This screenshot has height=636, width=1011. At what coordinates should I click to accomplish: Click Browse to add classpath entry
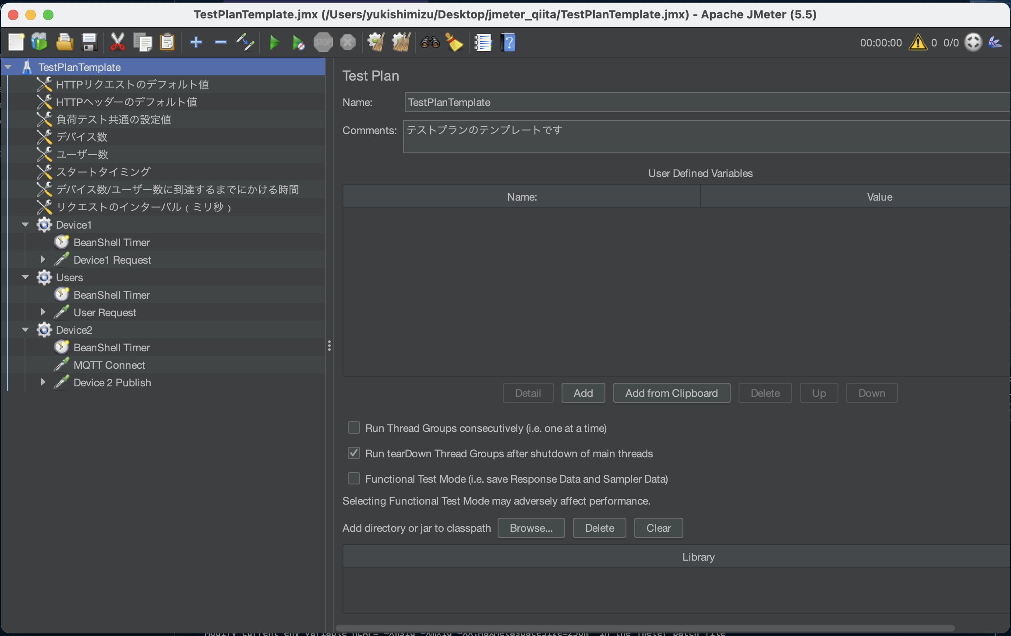coord(531,528)
